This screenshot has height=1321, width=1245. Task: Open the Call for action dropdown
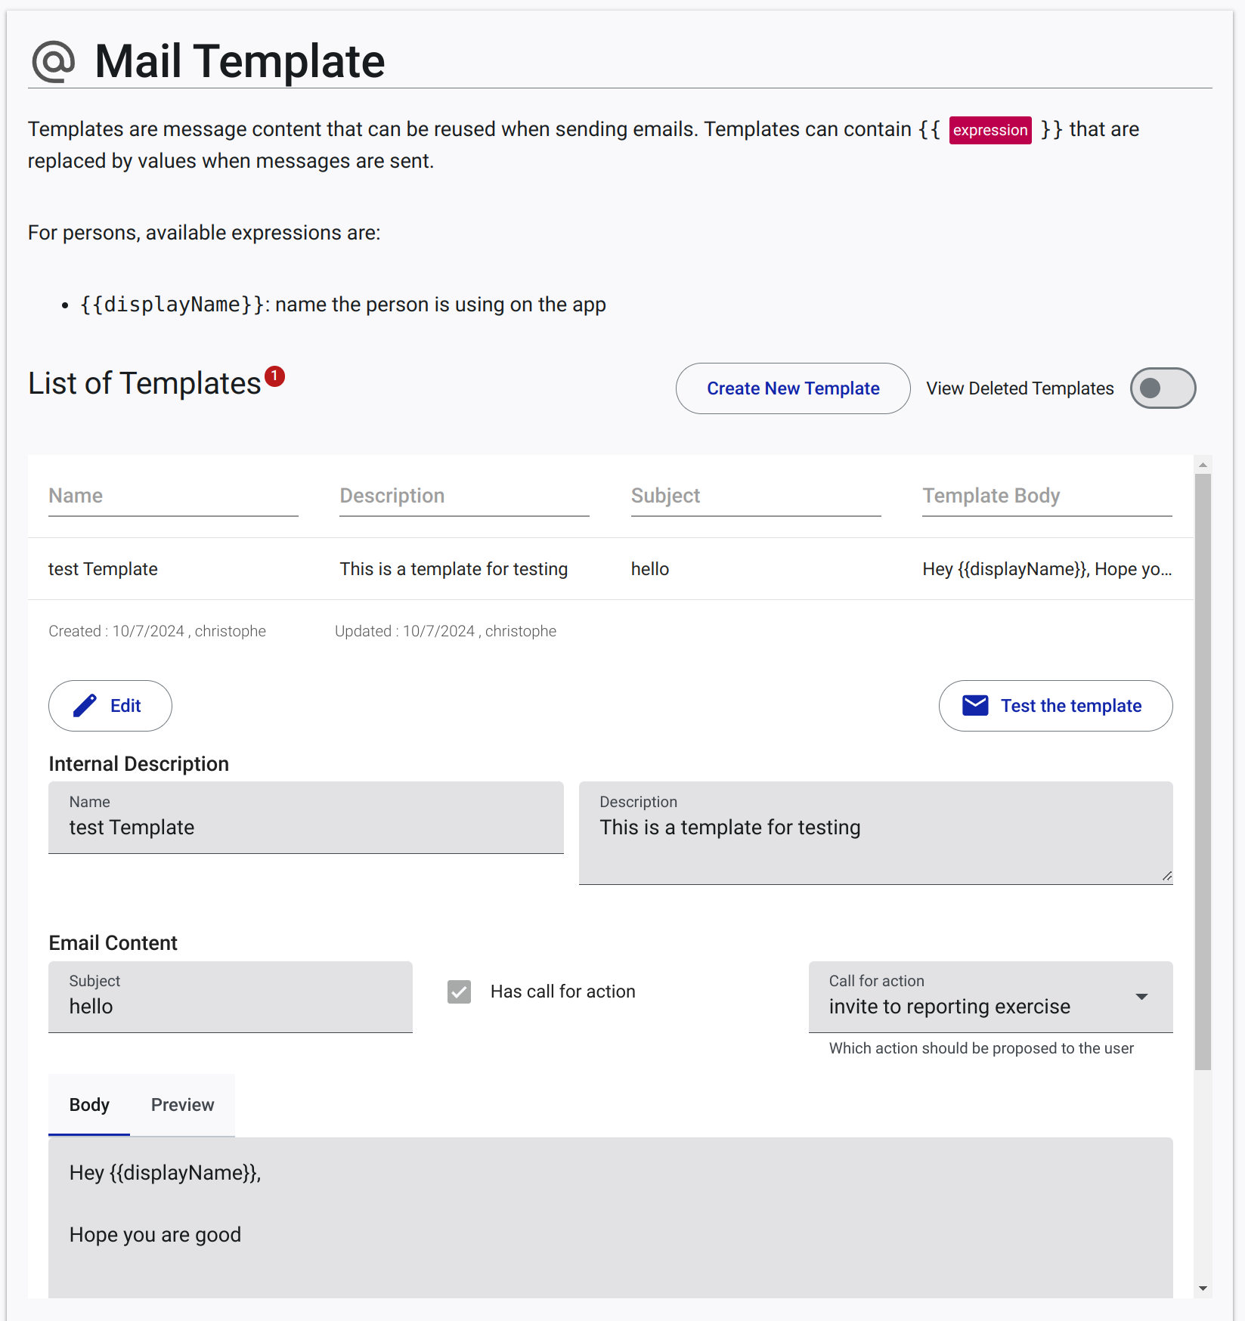[990, 997]
